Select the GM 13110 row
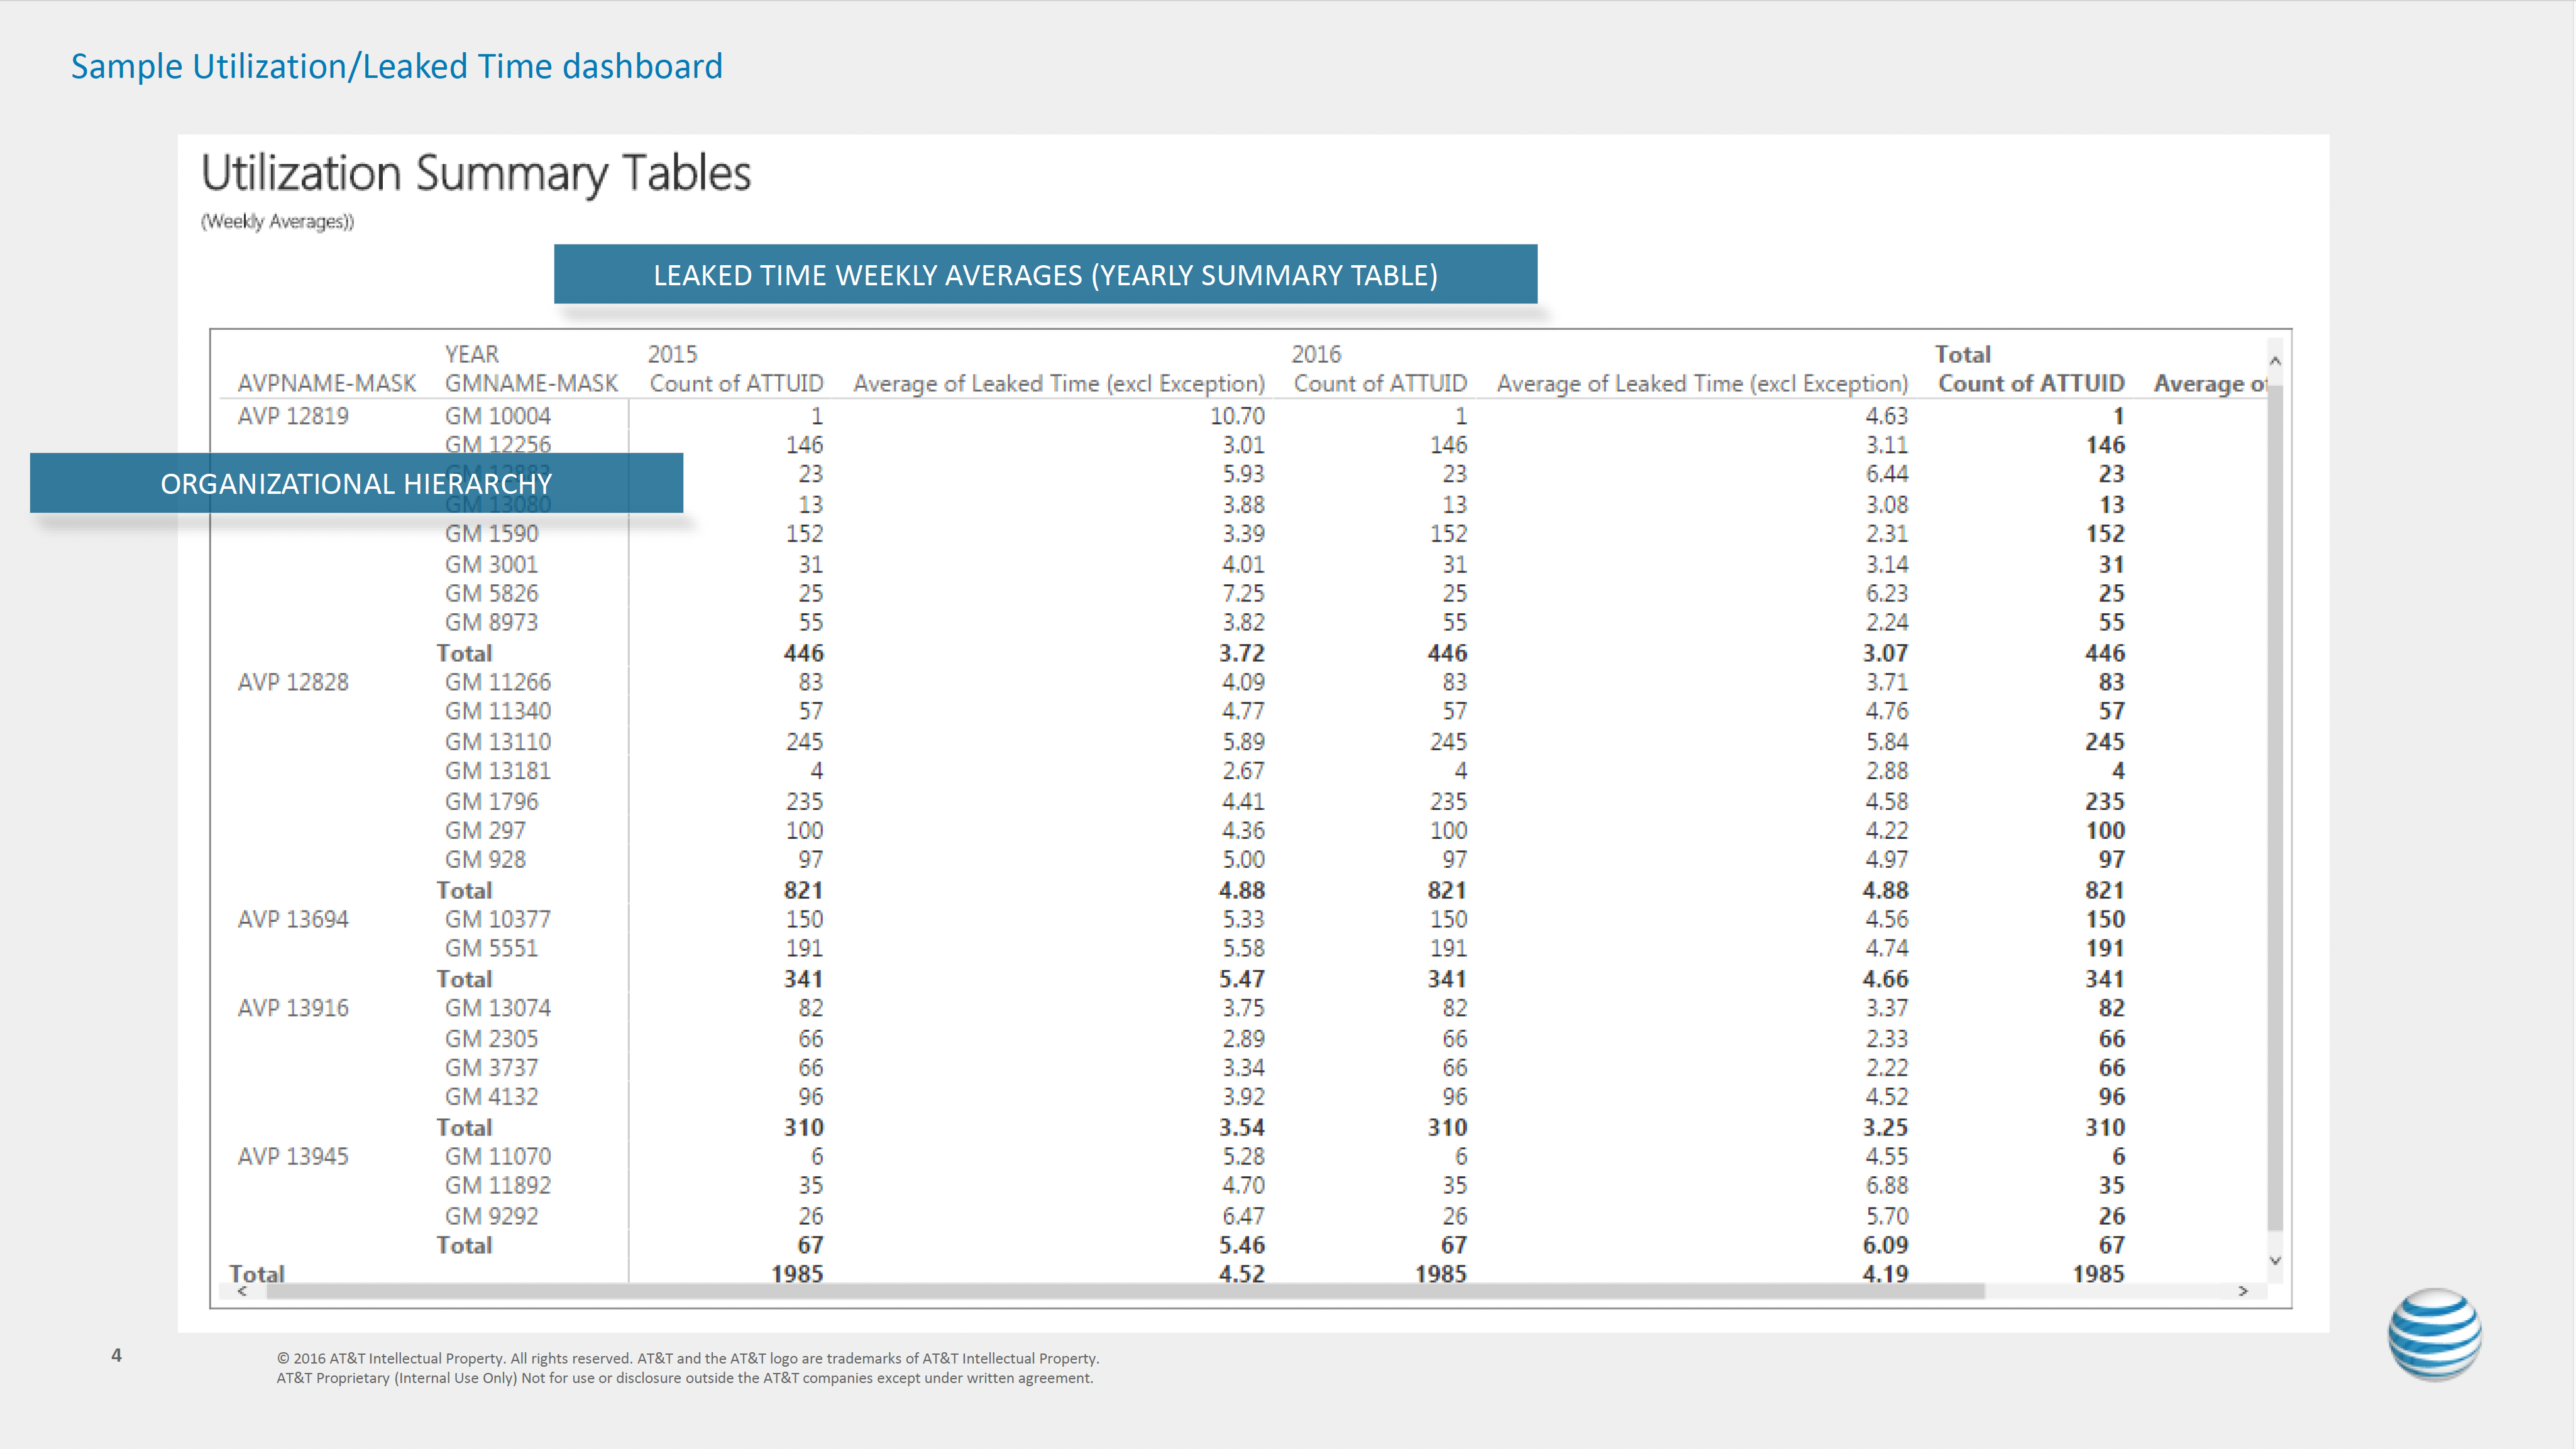 click(x=498, y=741)
